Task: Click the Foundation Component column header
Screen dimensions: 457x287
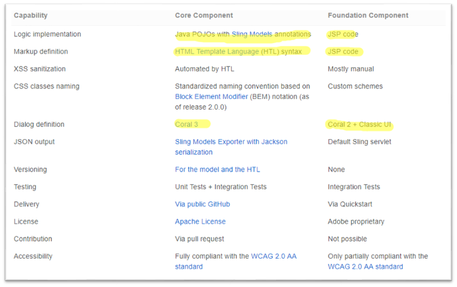Action: tap(368, 15)
